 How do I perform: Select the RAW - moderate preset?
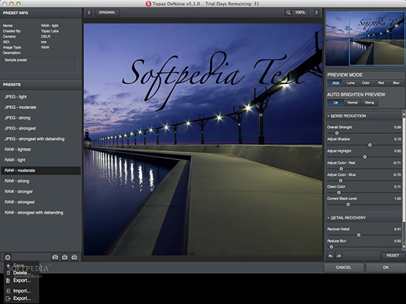click(x=41, y=171)
